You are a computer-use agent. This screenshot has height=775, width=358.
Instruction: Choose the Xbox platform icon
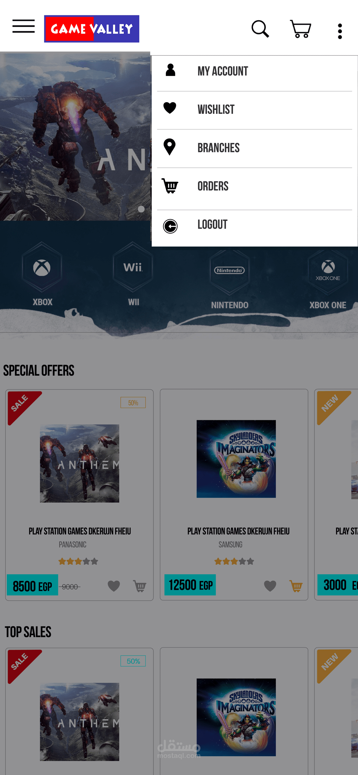42,274
